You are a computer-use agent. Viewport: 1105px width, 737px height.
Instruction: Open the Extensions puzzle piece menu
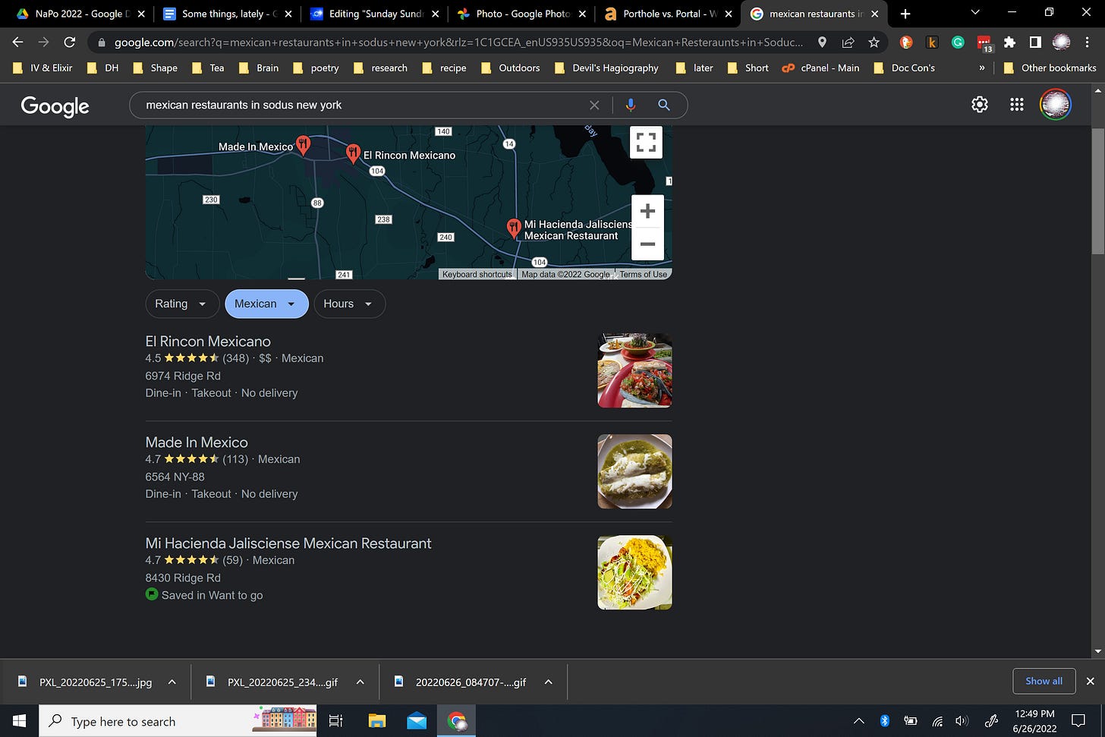point(1009,43)
